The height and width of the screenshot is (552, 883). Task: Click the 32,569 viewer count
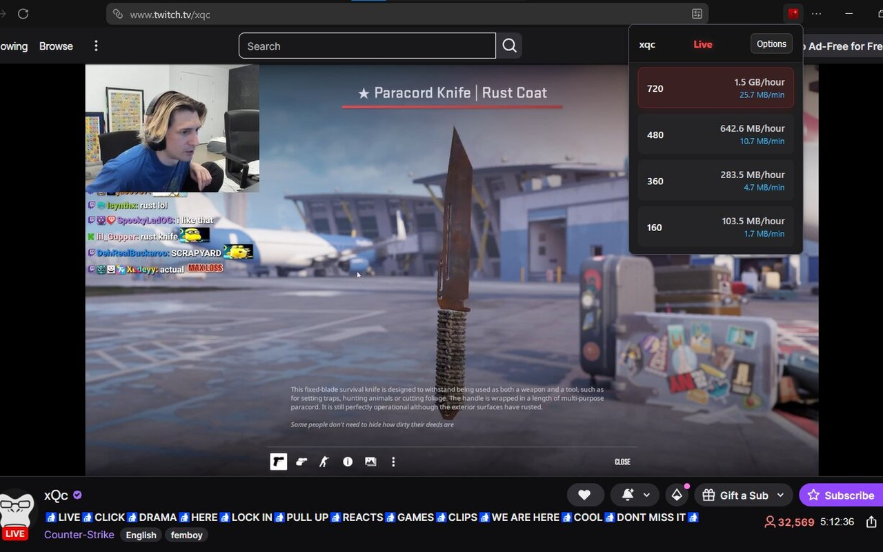796,522
